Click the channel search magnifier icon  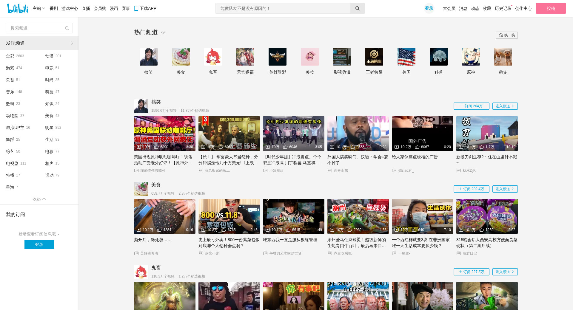click(67, 28)
